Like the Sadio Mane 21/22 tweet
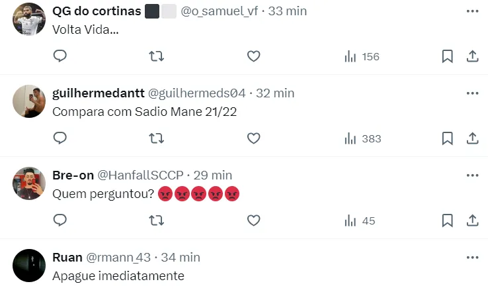 coord(253,138)
